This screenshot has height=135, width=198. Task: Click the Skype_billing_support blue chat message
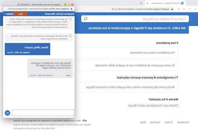[x=27, y=49]
